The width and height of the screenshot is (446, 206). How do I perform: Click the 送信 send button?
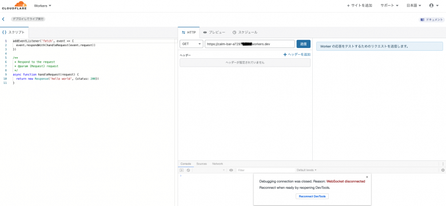tap(304, 44)
